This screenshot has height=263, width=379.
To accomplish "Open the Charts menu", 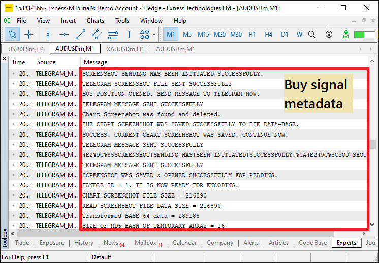I will 96,21.
